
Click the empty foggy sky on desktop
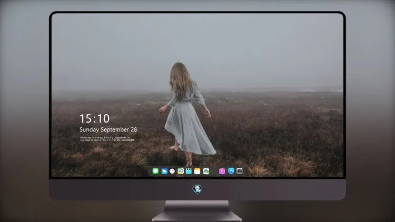252,45
